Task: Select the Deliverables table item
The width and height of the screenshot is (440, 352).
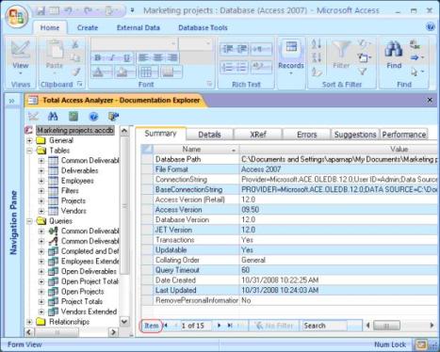Action: [x=80, y=170]
